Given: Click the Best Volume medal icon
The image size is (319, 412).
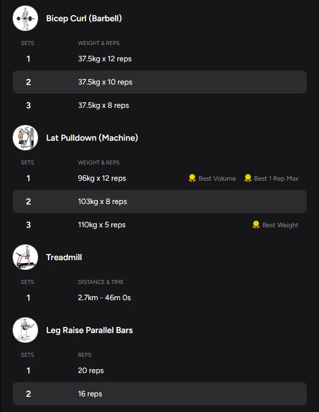Looking at the screenshot, I should click(x=192, y=178).
